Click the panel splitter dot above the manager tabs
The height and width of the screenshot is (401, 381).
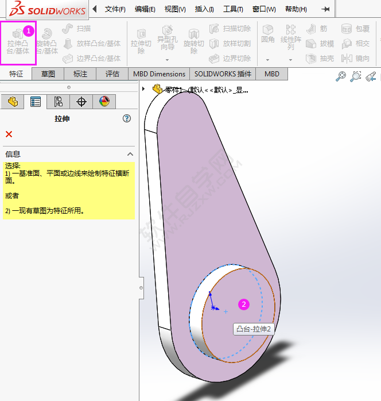[69, 87]
